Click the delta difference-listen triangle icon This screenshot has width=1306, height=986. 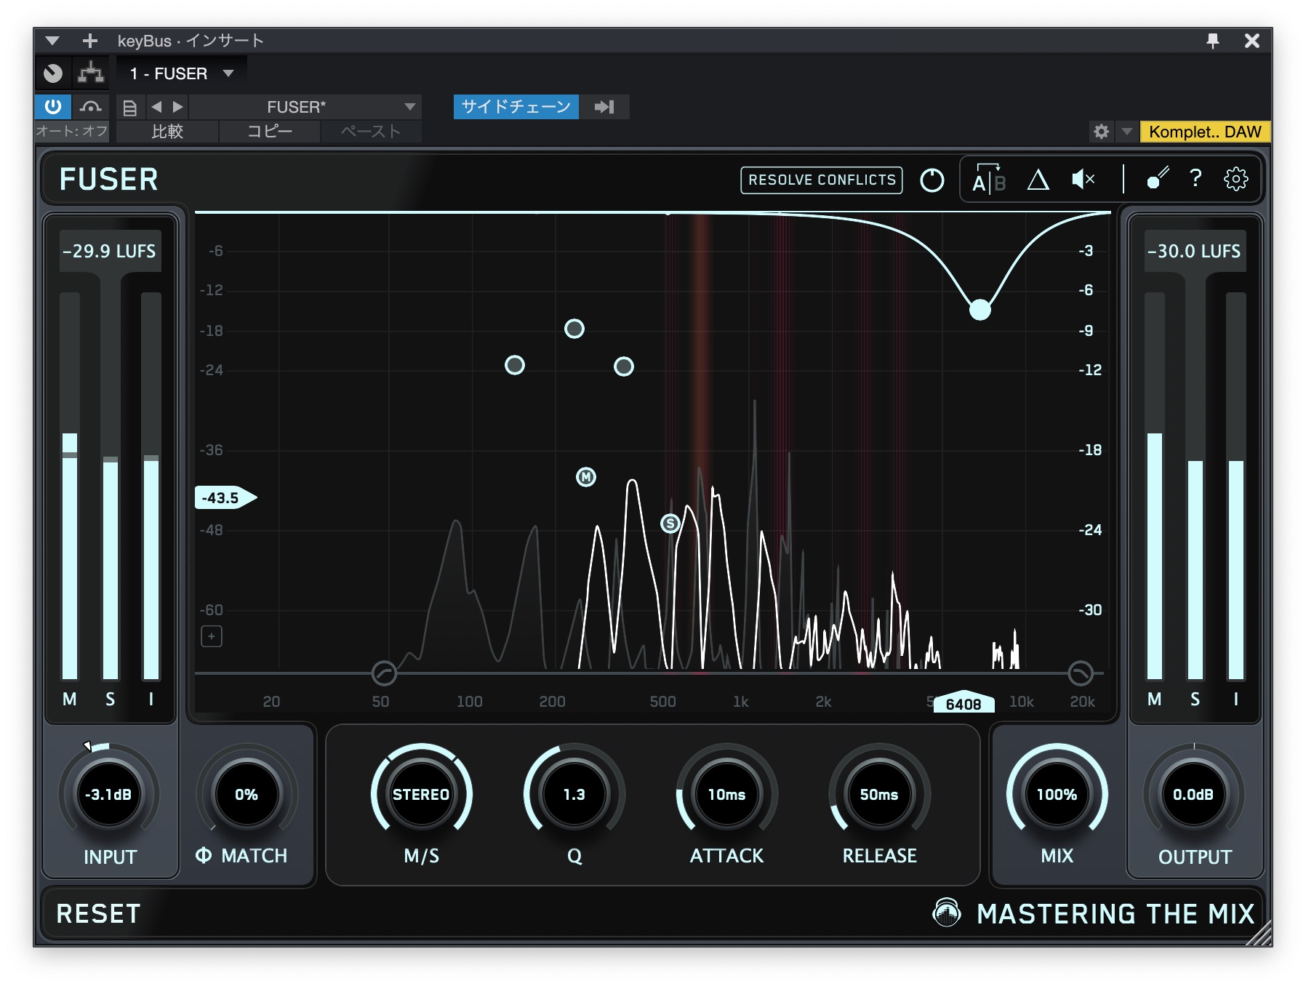click(x=1038, y=180)
